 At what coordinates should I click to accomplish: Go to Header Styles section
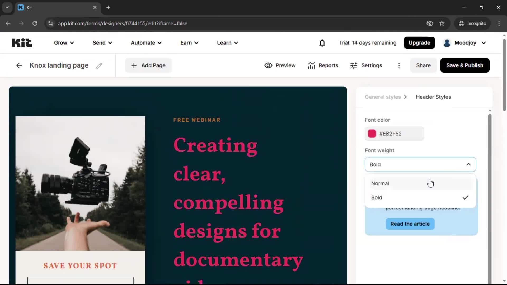(x=433, y=97)
